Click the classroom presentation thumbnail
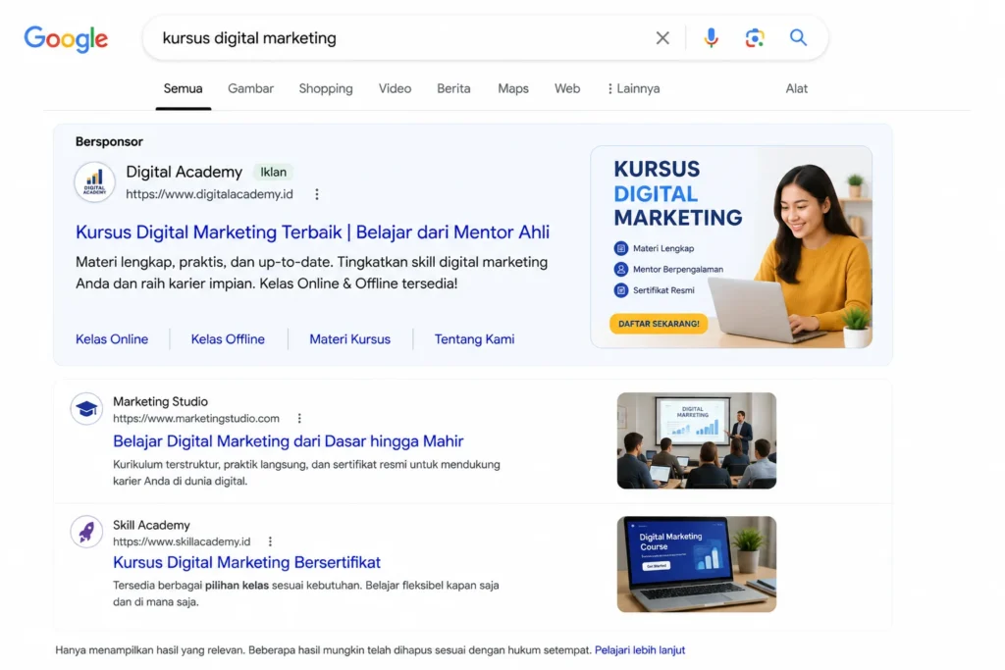Viewport: 1005px width, 670px height. pyautogui.click(x=697, y=440)
